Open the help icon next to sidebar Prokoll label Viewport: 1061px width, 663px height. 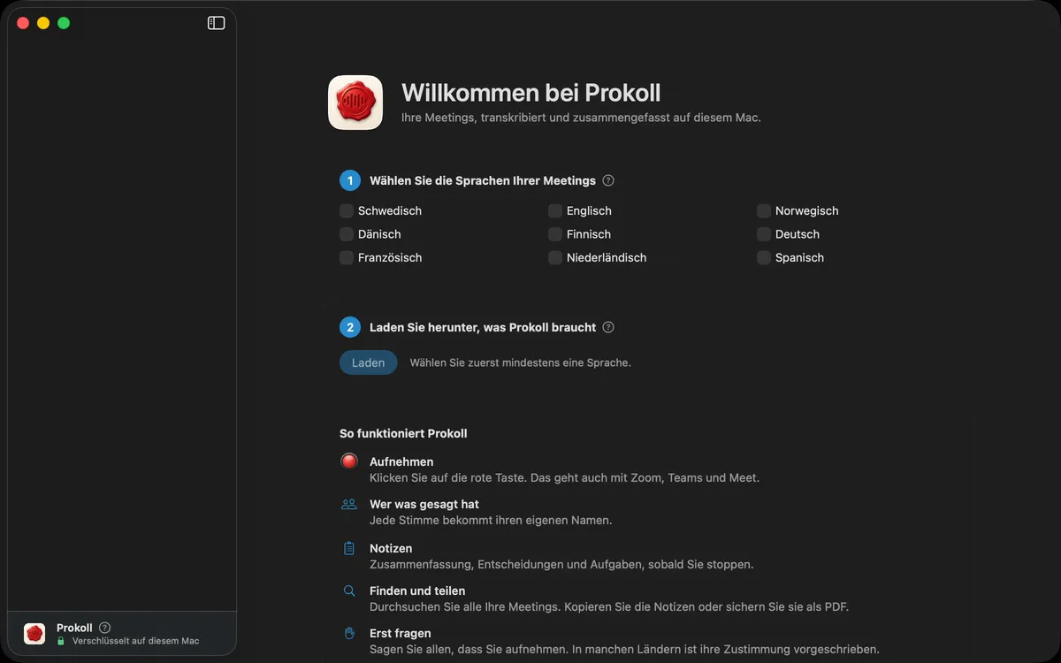coord(105,628)
